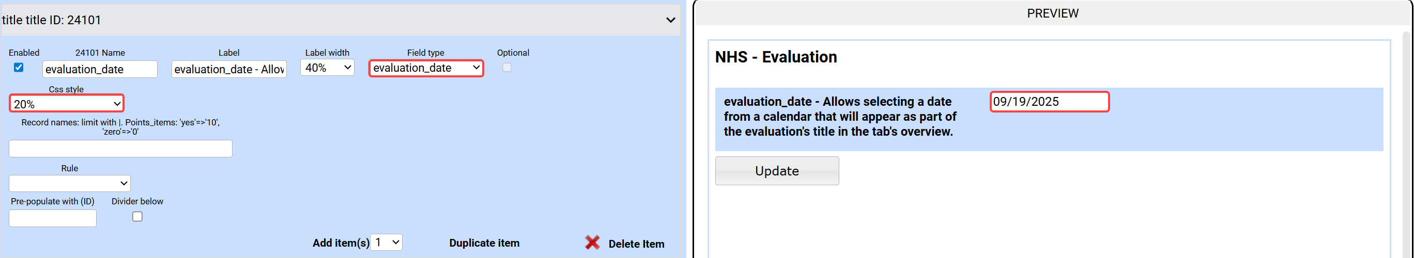This screenshot has height=258, width=1414.
Task: Click the title title ID: 24101 header
Action: pos(52,20)
